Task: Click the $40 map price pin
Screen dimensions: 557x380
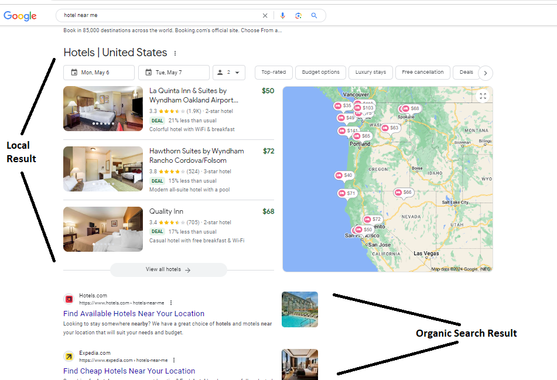Action: tap(344, 176)
